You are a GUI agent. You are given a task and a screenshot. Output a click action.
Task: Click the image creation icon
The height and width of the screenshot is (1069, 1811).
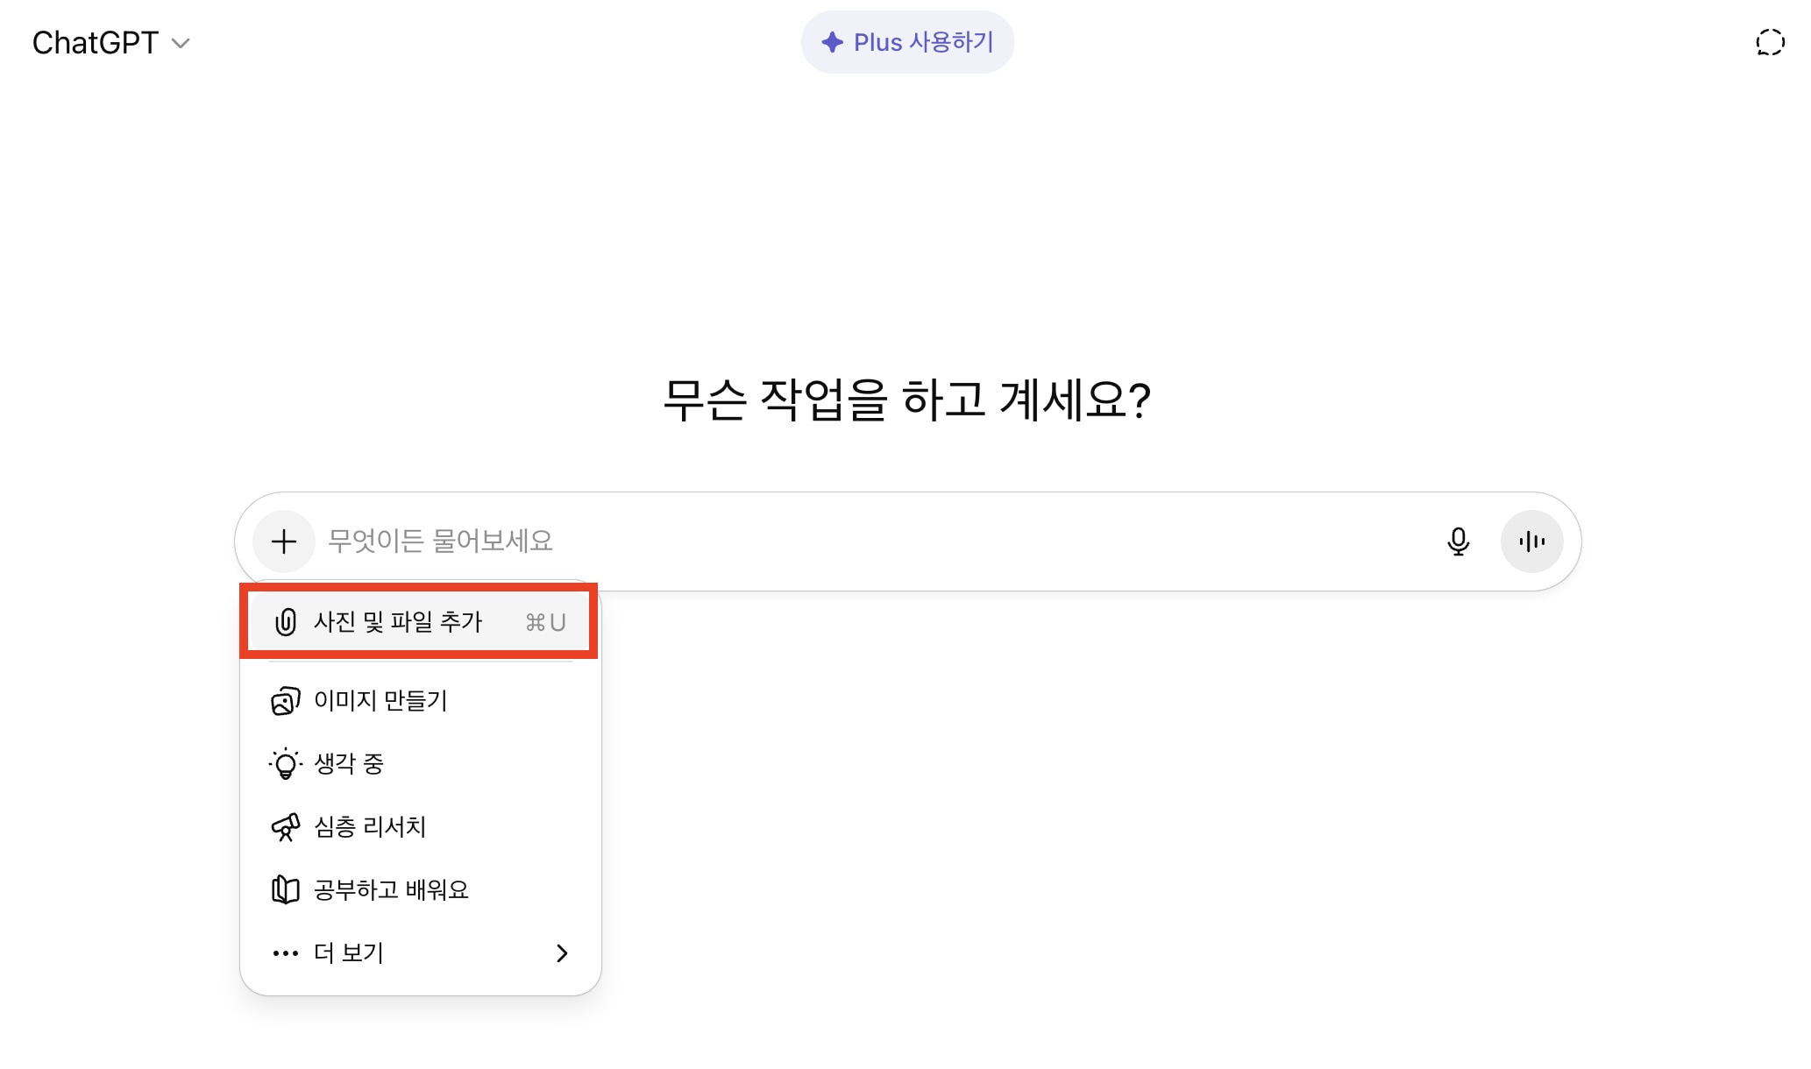click(x=285, y=701)
